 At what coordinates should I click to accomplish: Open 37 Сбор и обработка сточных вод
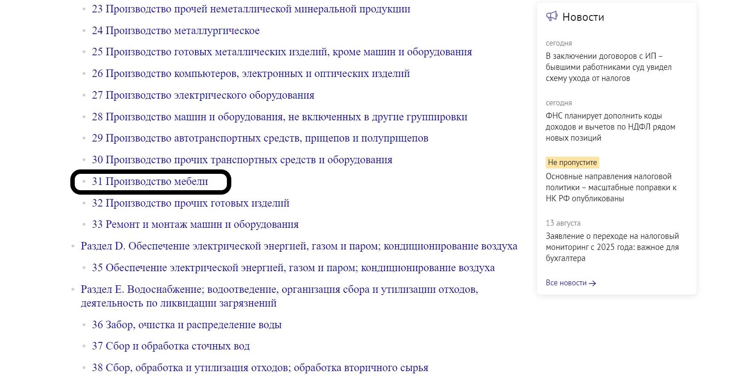point(171,346)
